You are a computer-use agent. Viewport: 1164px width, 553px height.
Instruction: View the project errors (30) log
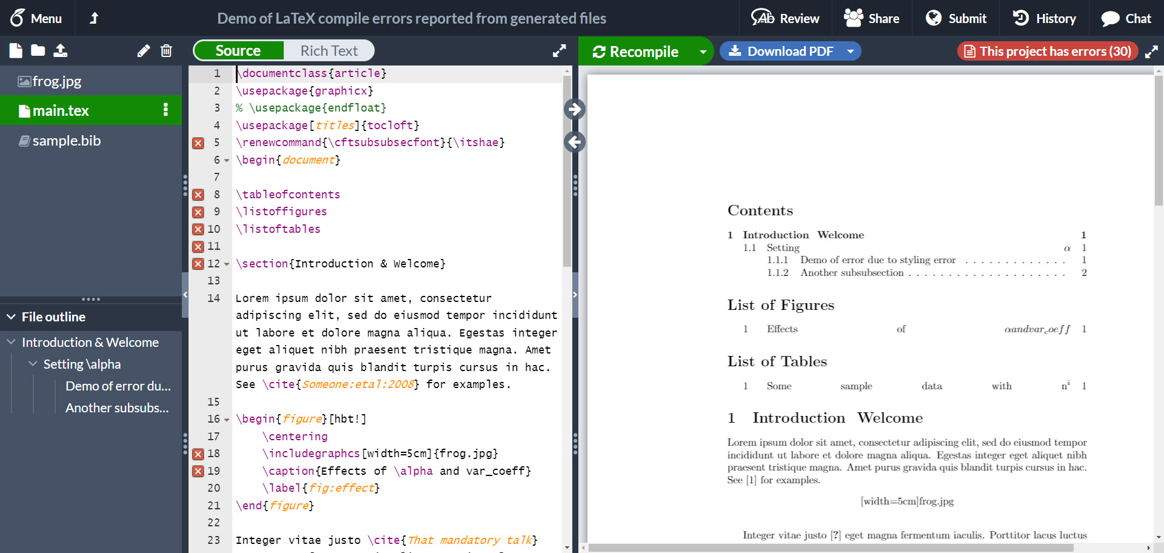tap(1048, 52)
